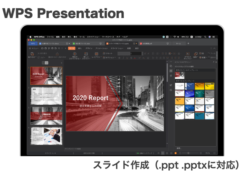Click the Copy (コピー) icon
The width and height of the screenshot is (240, 180).
pos(39,57)
